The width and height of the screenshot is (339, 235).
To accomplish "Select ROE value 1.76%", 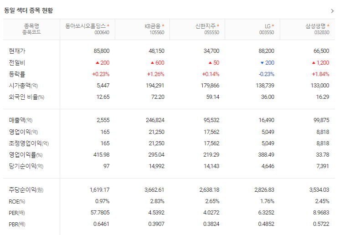I will click(267, 201).
